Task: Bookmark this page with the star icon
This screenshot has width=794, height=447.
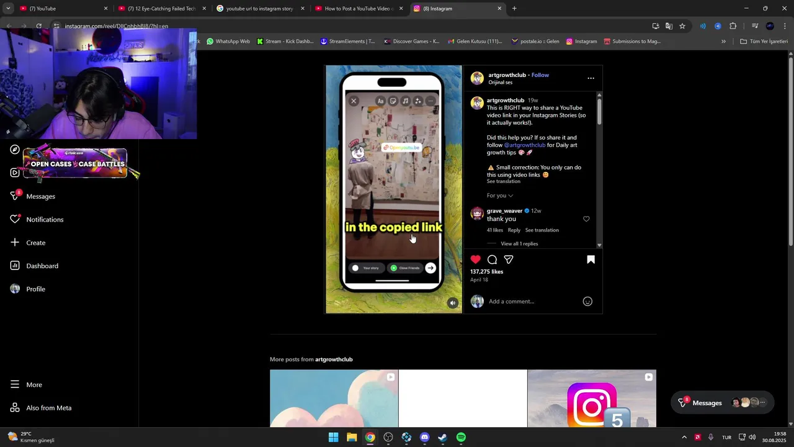Action: (682, 26)
